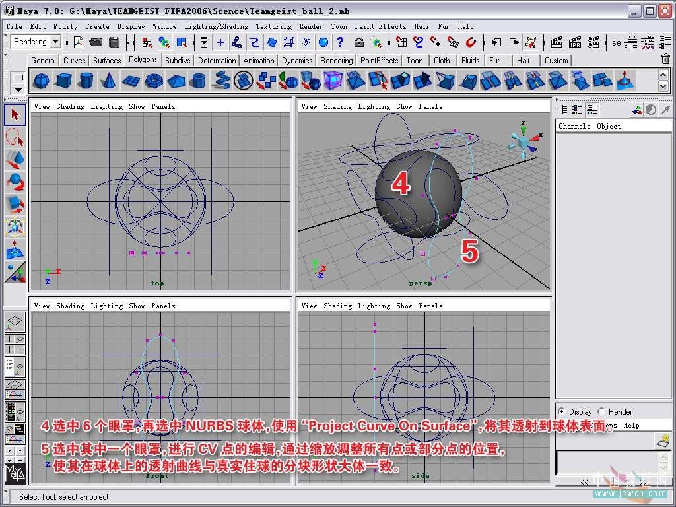
Task: Click the open scene folder icon
Action: 96,42
